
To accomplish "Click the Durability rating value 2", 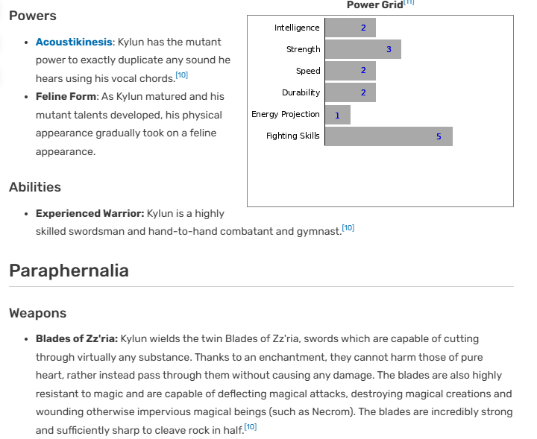I will point(363,92).
